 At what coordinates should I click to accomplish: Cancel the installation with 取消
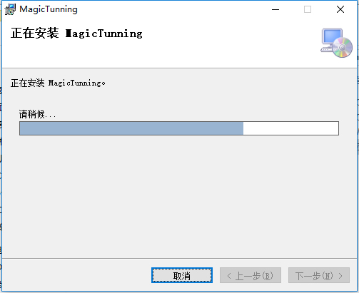pyautogui.click(x=182, y=275)
